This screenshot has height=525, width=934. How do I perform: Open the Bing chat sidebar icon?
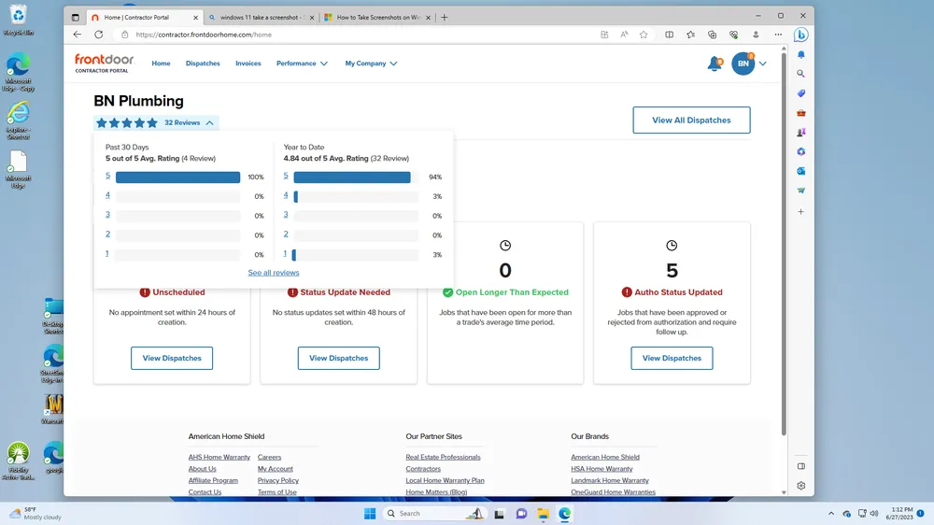(800, 35)
